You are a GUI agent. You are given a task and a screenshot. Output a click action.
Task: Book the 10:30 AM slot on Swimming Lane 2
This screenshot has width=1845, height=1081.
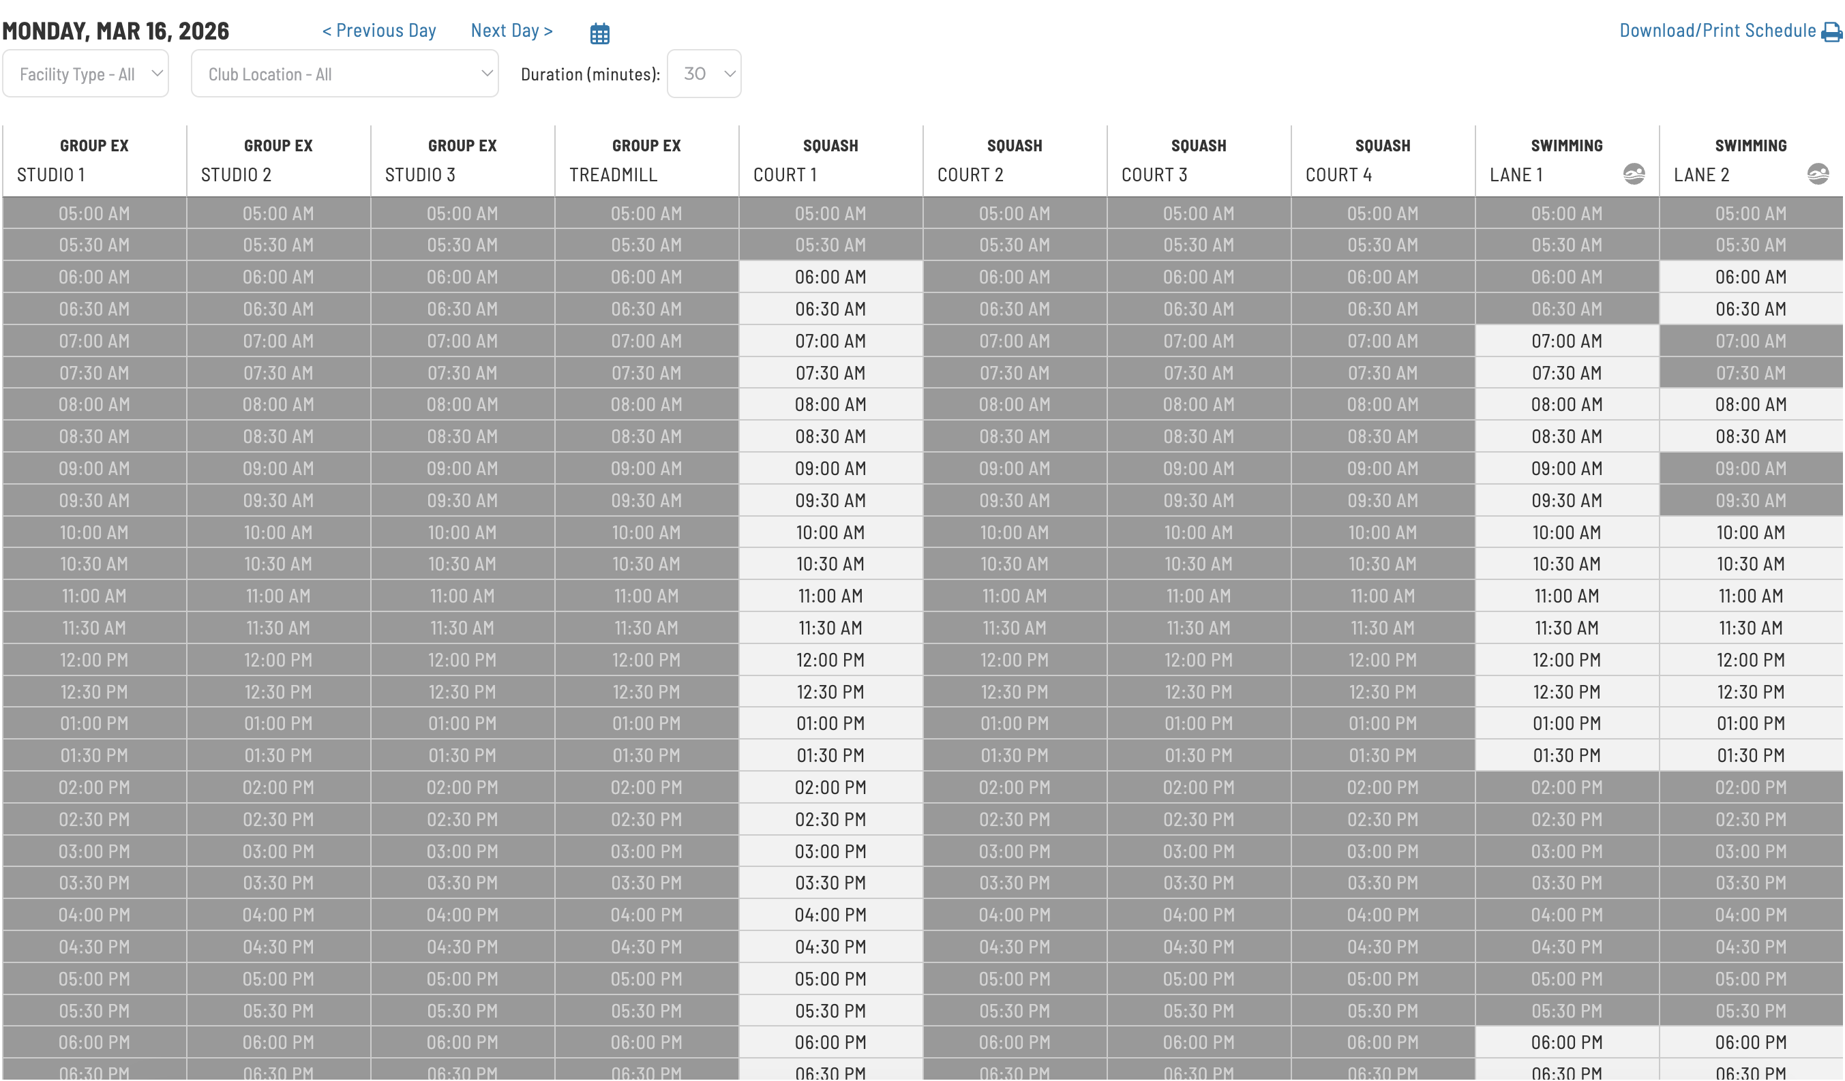(1750, 564)
